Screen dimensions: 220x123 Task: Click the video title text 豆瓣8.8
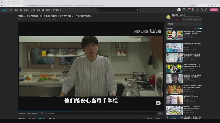(55, 16)
